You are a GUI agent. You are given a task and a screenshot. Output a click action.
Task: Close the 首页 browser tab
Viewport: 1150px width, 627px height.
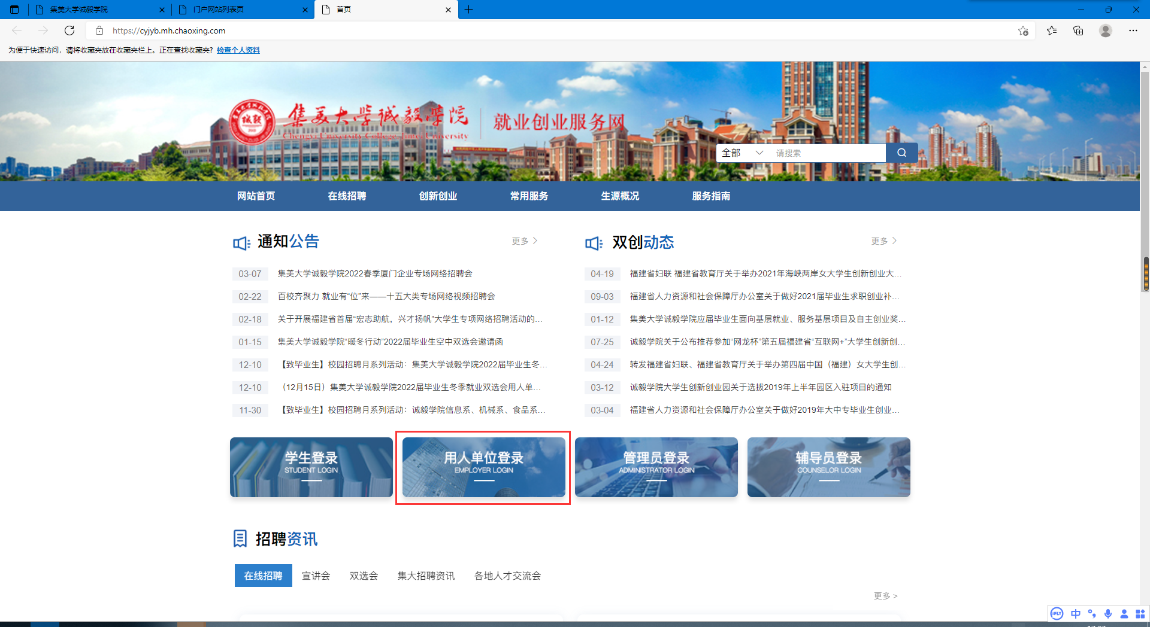448,10
